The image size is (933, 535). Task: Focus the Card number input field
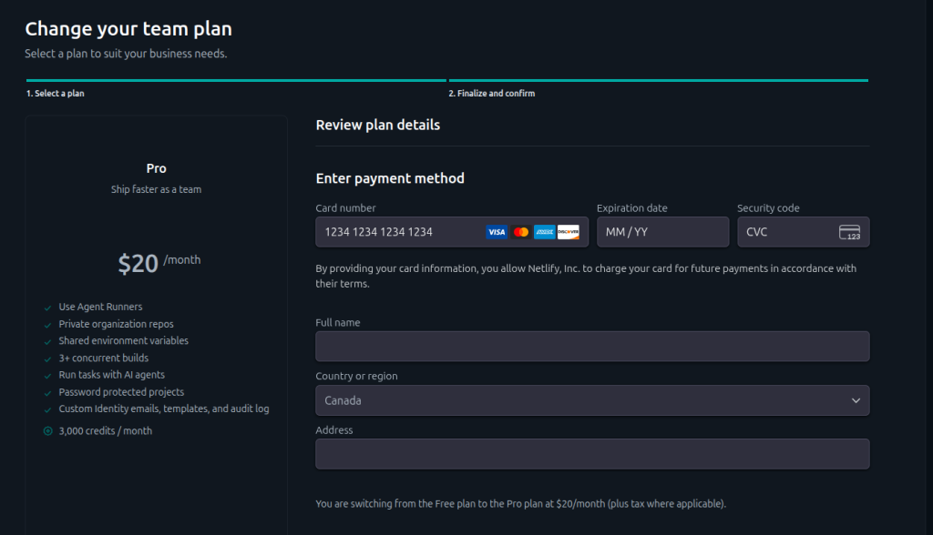(452, 232)
